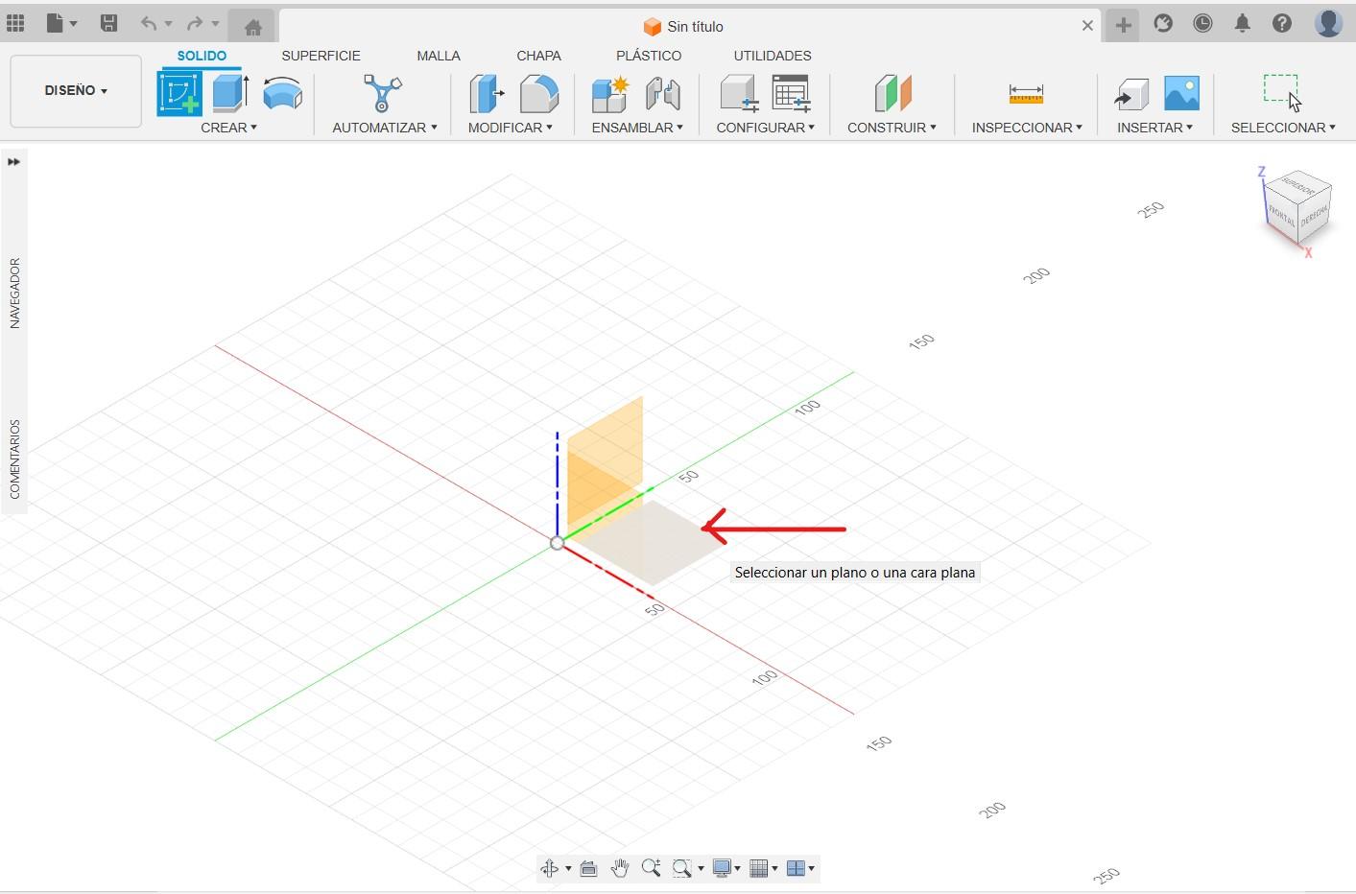Viewport: 1356px width, 894px height.
Task: Select the Joint tool
Action: 663,94
